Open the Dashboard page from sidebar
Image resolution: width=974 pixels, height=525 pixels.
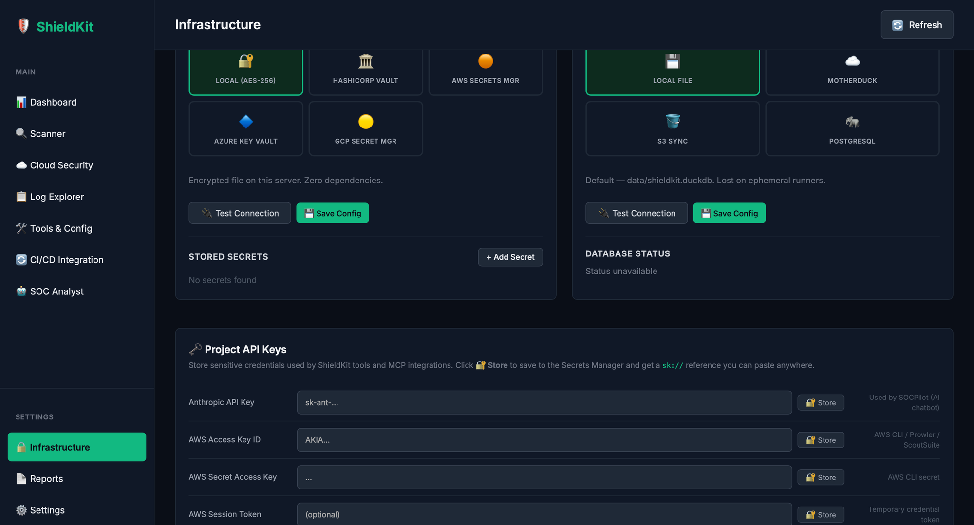[x=53, y=102]
